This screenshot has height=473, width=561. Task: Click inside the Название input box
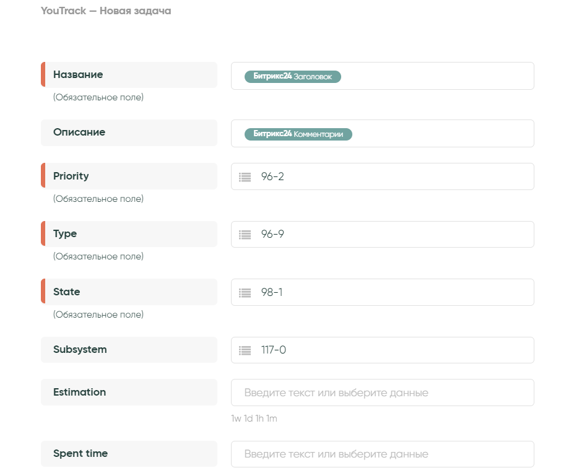[433, 76]
